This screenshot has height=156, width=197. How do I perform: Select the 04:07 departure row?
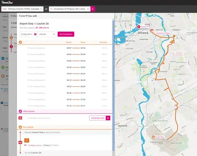click(x=65, y=48)
